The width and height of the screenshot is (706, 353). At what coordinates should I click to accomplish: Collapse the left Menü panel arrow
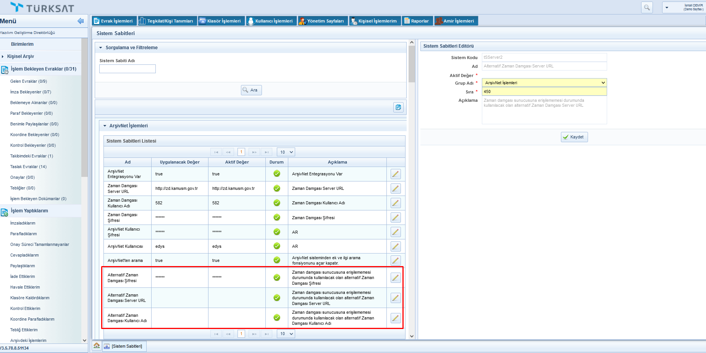[80, 21]
